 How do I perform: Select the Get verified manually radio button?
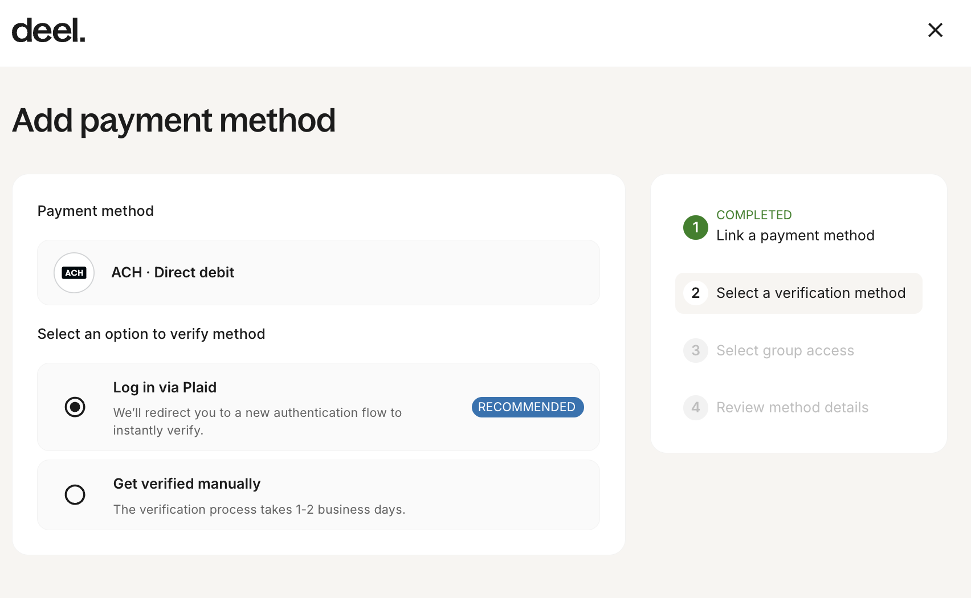[x=75, y=495]
